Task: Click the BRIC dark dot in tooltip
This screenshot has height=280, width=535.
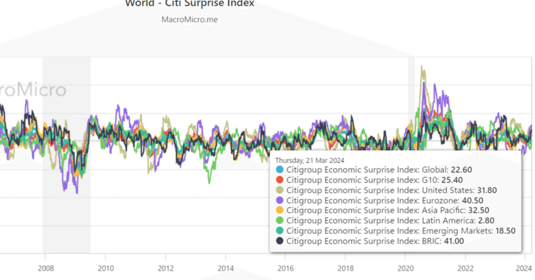Action: point(280,241)
